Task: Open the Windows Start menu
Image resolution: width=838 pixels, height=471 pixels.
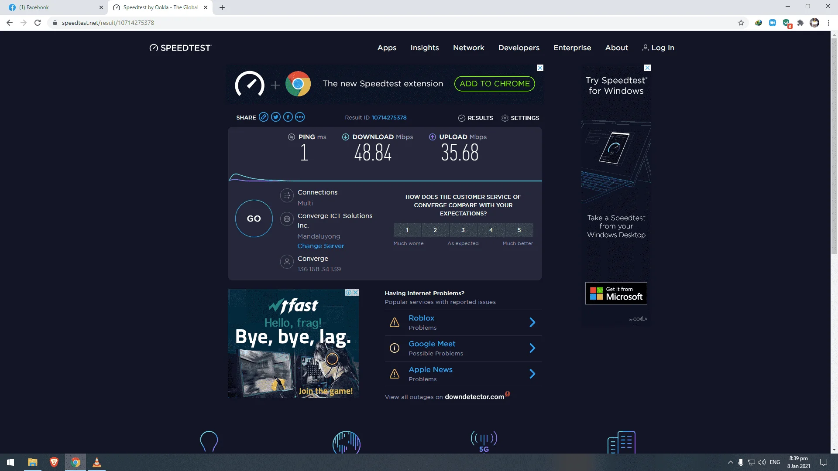Action: click(x=10, y=462)
